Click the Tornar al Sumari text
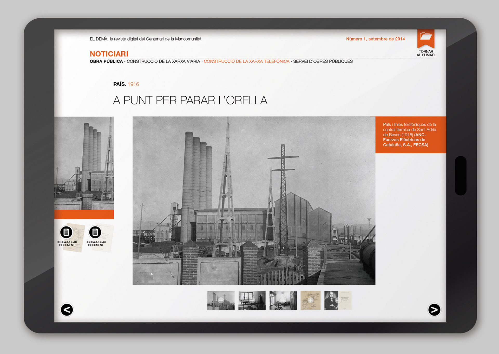Screen dimensions: 499x354 [x=426, y=53]
